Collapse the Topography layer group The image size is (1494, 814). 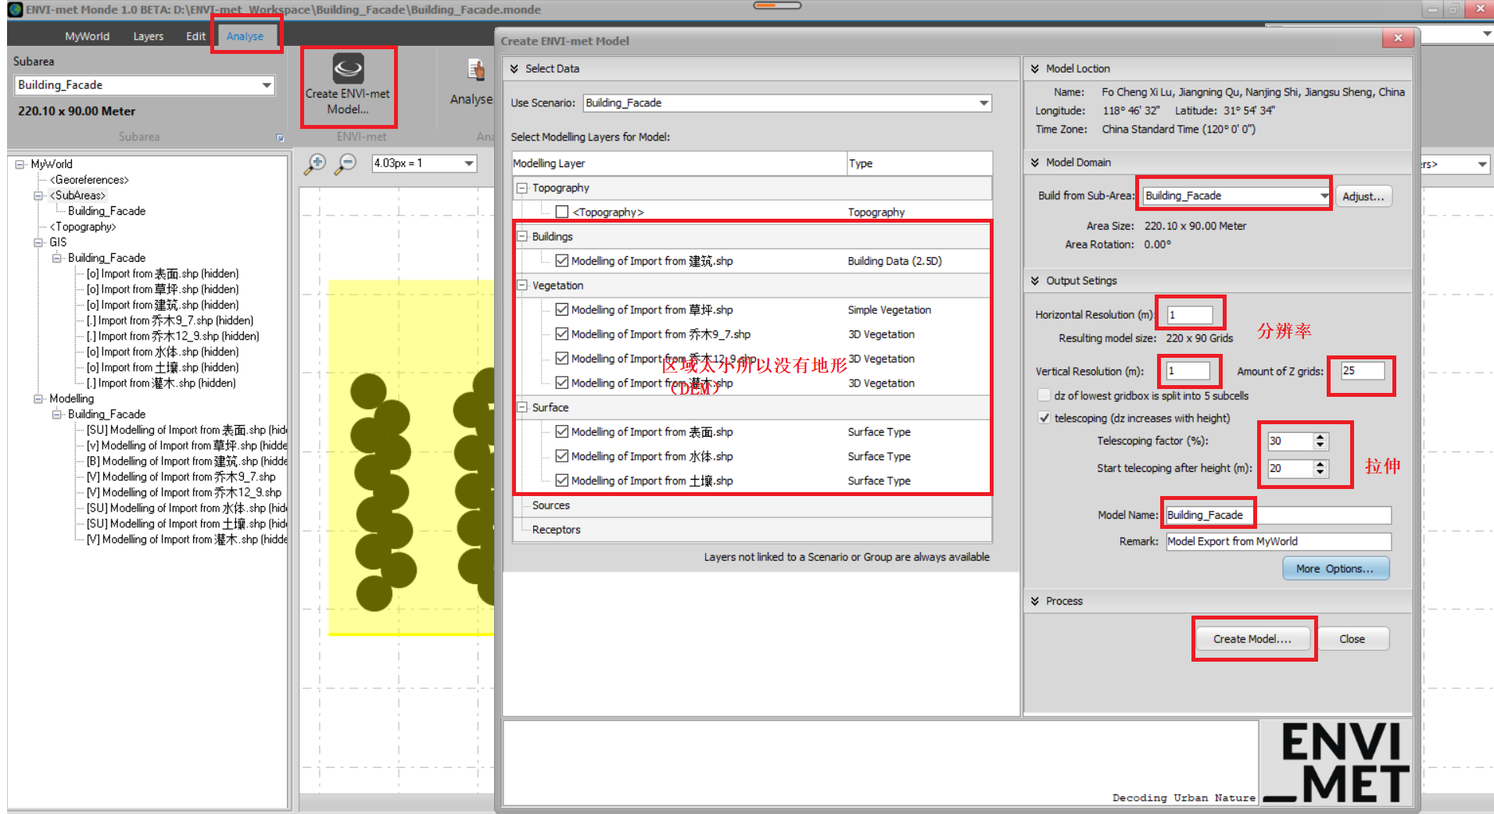click(x=522, y=188)
